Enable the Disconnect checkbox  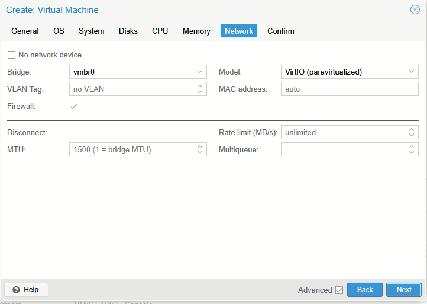pyautogui.click(x=74, y=133)
